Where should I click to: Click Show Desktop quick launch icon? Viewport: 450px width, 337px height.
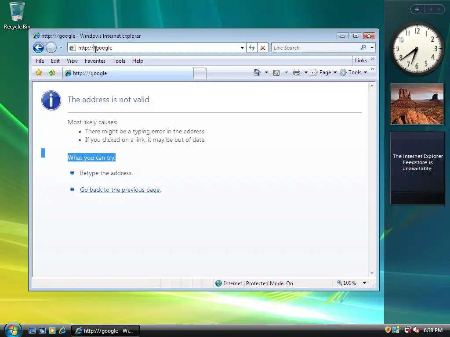tap(32, 331)
